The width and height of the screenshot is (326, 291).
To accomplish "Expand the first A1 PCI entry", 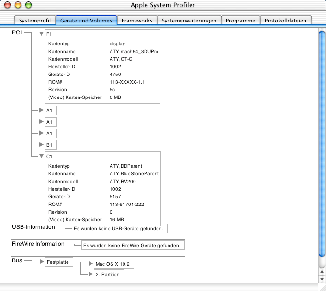I will (x=41, y=110).
